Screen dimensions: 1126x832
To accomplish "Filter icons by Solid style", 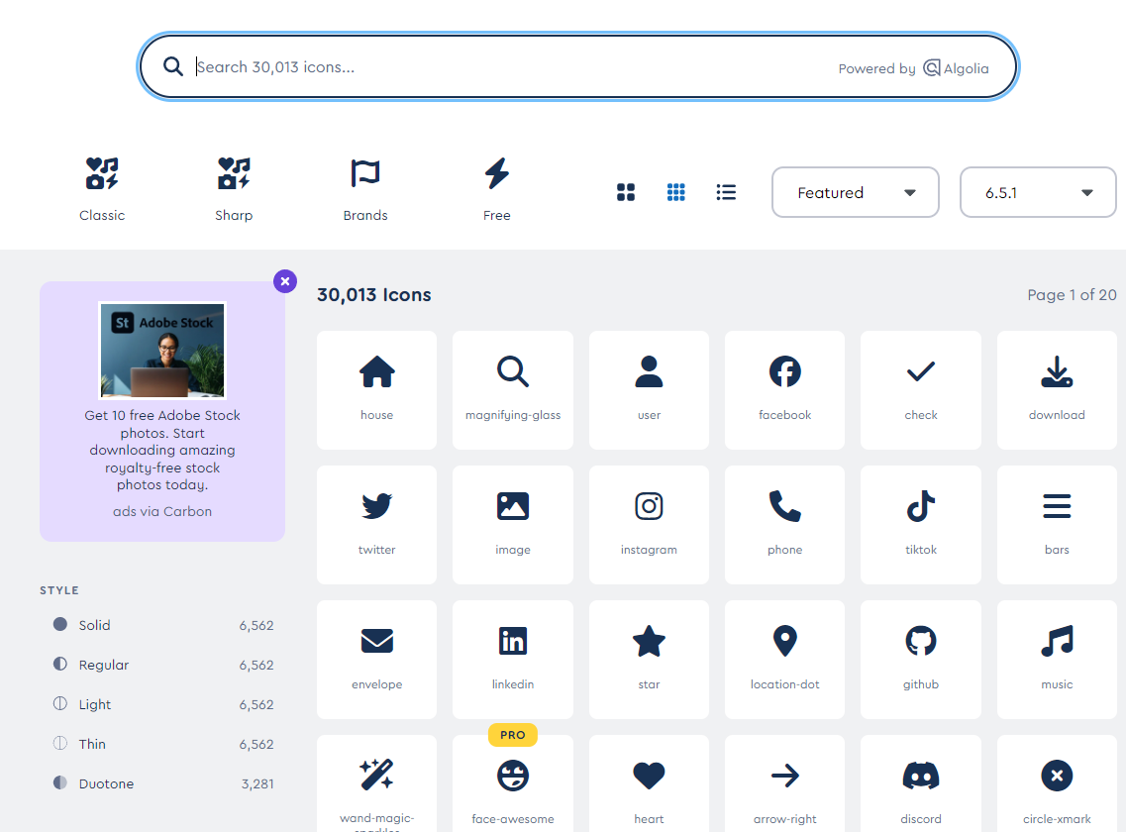I will tap(163, 625).
